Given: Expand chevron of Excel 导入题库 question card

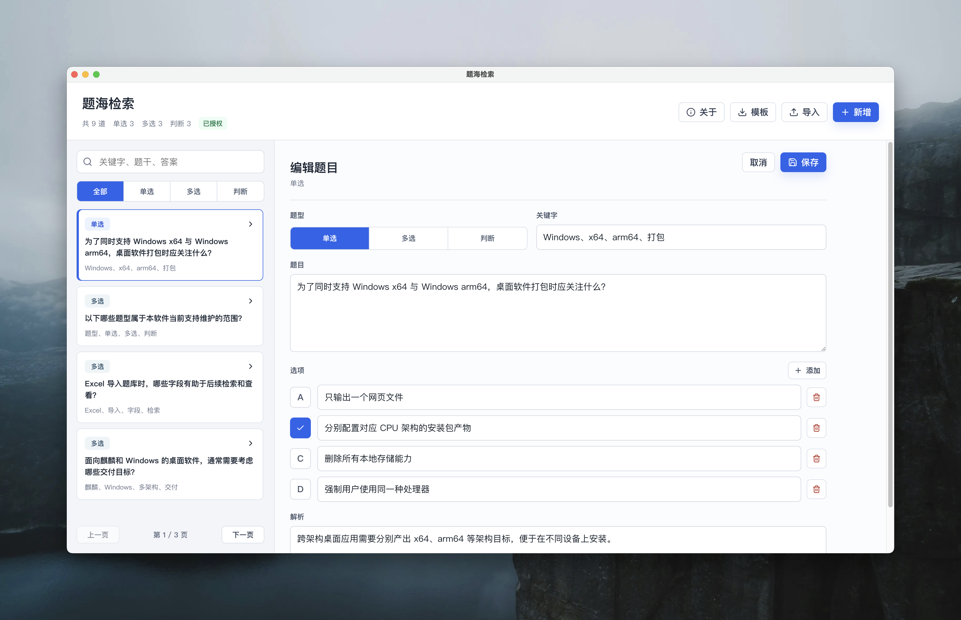Looking at the screenshot, I should tap(250, 366).
